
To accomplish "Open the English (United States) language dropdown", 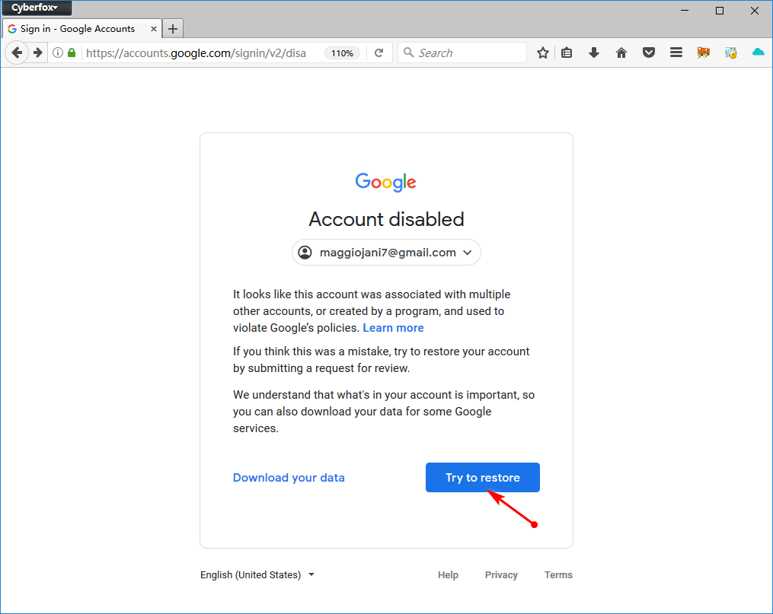I will 257,574.
